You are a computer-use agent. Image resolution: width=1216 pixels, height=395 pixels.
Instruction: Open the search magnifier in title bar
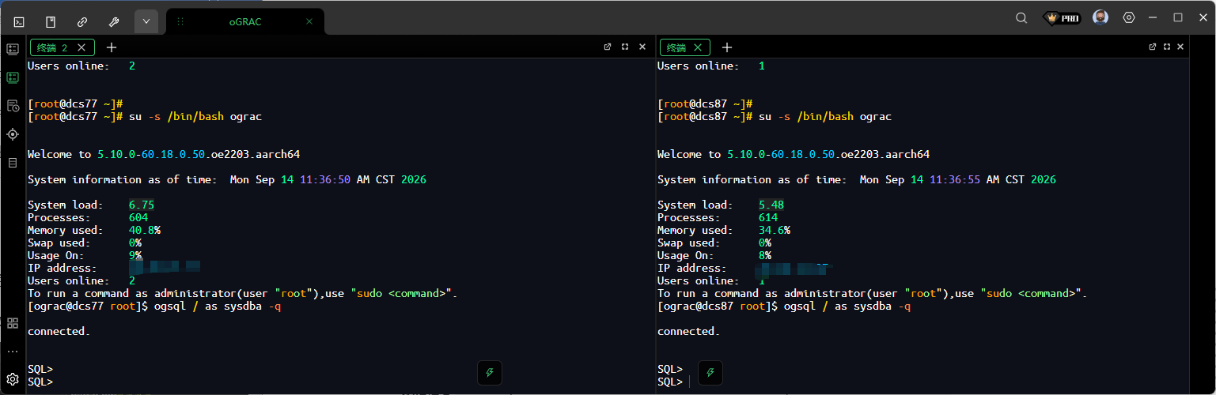pos(1021,17)
